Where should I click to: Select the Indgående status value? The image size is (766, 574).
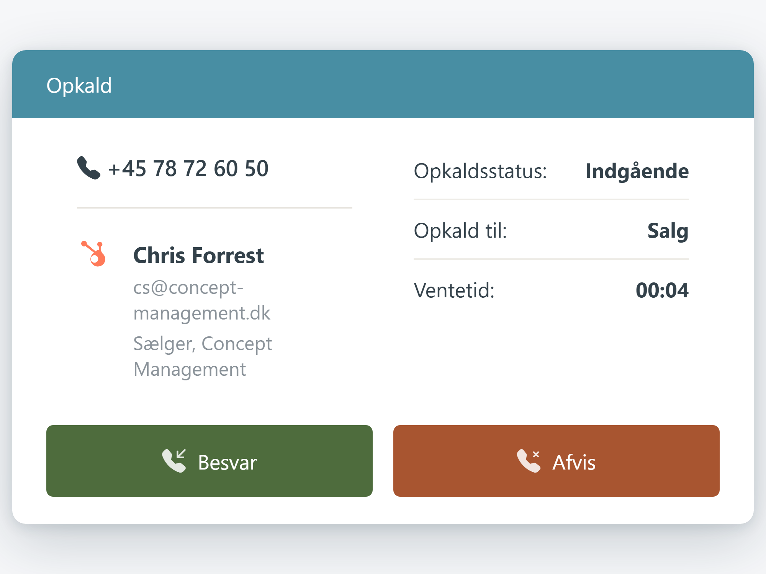pos(637,171)
